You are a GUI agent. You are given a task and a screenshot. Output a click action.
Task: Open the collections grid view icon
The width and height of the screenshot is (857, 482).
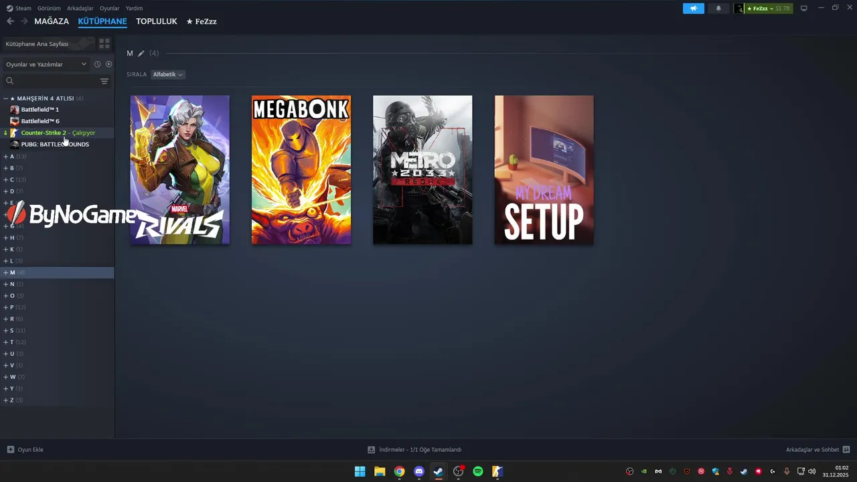(104, 44)
